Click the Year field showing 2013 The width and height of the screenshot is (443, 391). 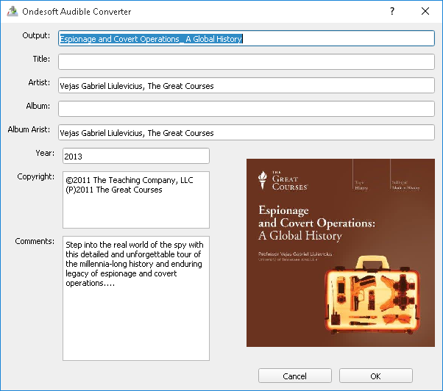tap(136, 156)
